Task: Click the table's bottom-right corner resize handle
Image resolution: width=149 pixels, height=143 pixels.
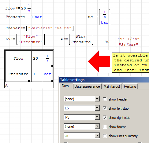Action: click(x=52, y=81)
